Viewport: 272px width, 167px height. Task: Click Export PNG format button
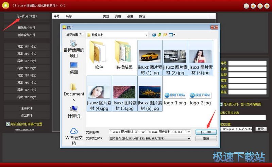coord(27,83)
